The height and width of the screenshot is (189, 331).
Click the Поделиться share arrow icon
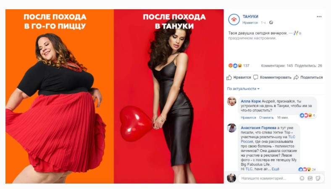[x=296, y=77]
